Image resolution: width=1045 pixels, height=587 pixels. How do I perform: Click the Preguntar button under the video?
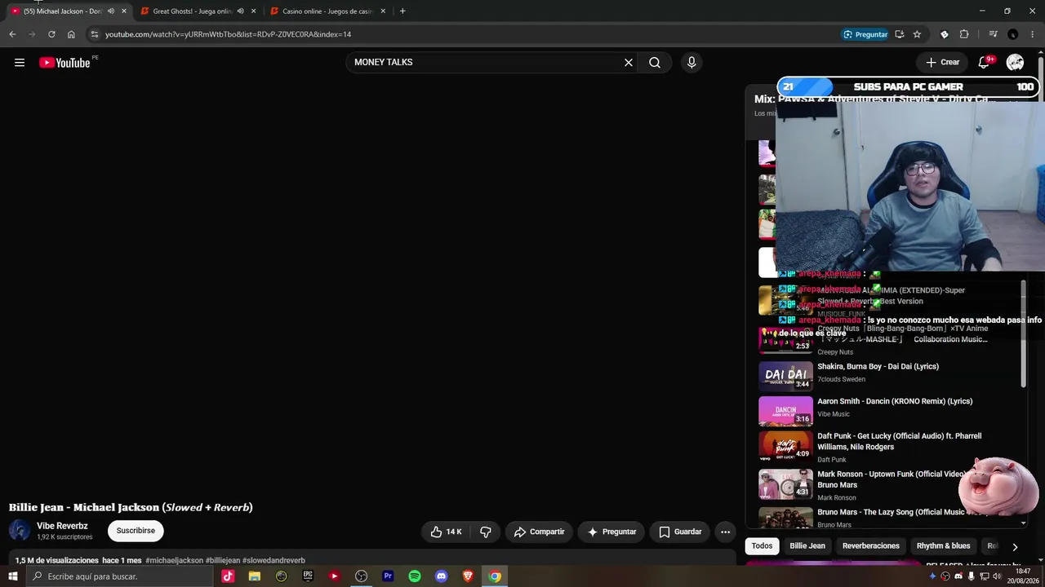(x=611, y=532)
